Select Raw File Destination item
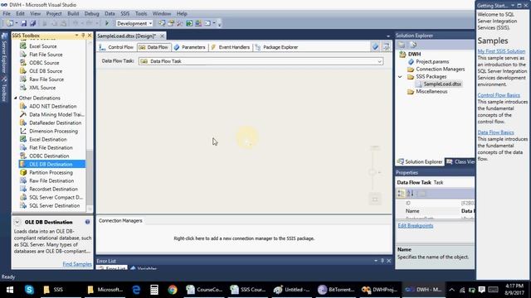 click(x=51, y=180)
